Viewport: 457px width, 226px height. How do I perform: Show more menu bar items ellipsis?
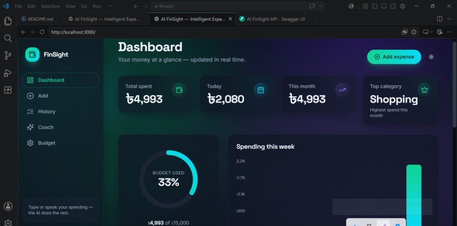point(110,6)
